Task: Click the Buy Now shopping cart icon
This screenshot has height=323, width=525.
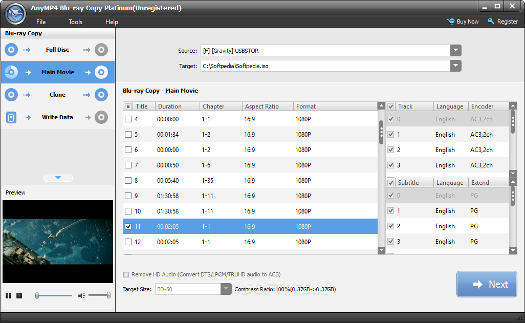Action: 451,21
